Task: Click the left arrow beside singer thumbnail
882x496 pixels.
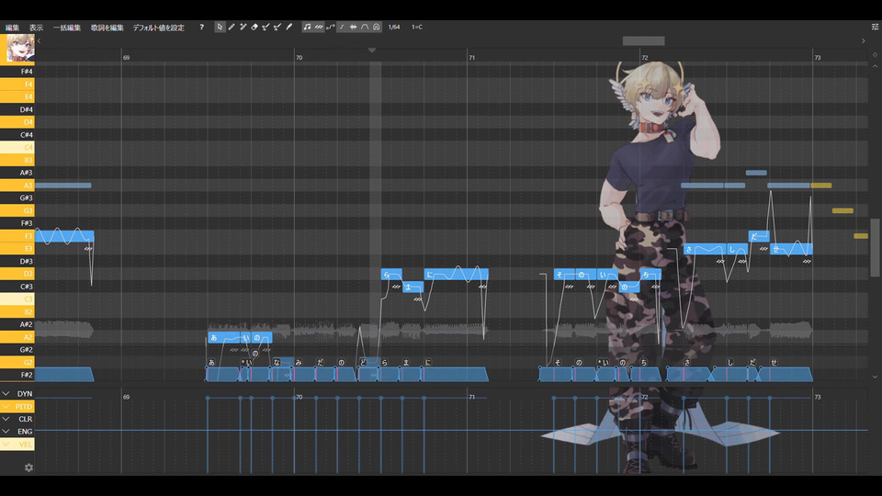Action: pyautogui.click(x=39, y=41)
